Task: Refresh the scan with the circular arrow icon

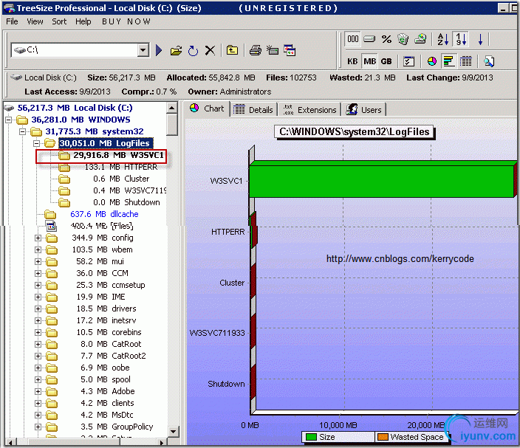Action: pyautogui.click(x=193, y=50)
